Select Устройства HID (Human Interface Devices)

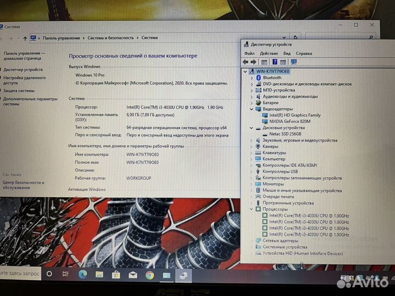pyautogui.click(x=302, y=253)
